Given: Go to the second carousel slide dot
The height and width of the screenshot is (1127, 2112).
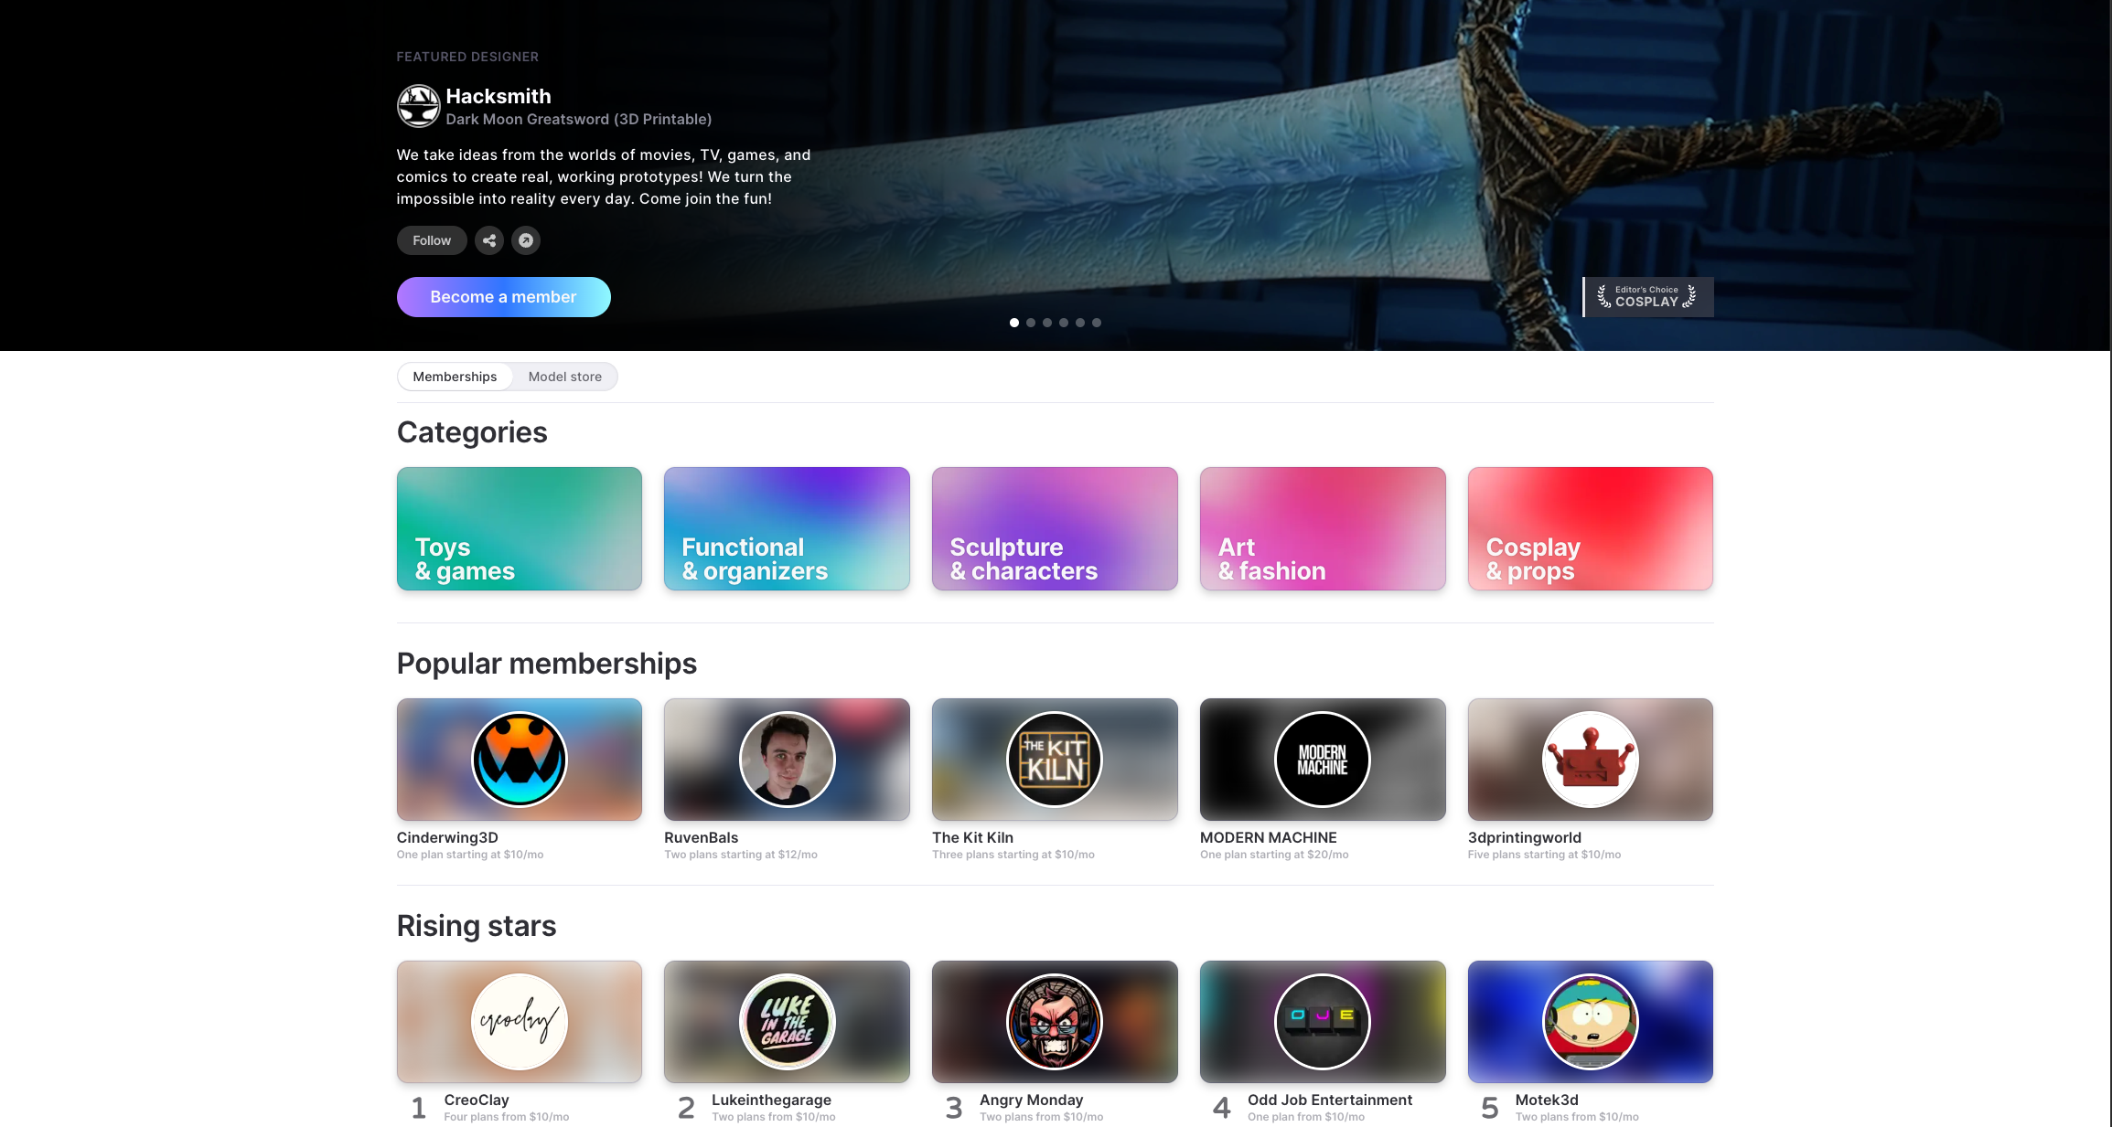Looking at the screenshot, I should 1031,323.
